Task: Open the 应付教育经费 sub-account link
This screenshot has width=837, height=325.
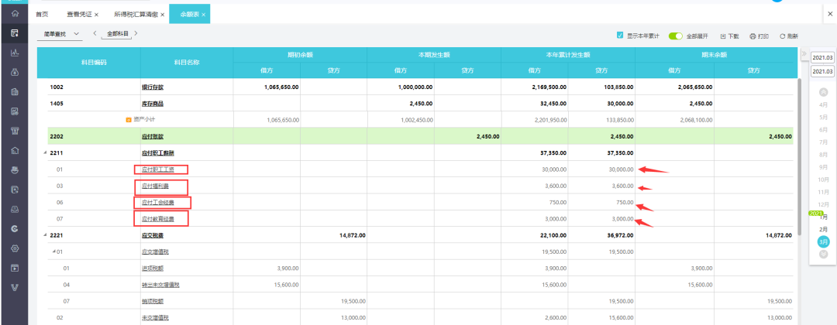Action: pos(157,218)
